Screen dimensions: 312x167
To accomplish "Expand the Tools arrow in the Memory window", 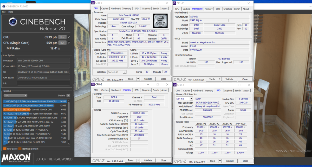I will (138, 161).
